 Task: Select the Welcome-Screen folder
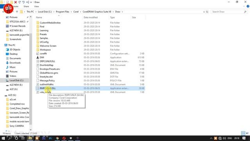[48, 46]
